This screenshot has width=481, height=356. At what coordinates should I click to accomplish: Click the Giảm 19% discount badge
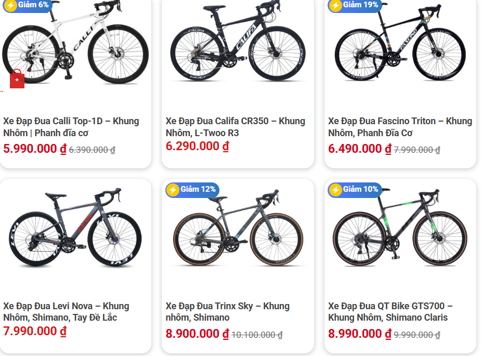tap(355, 7)
